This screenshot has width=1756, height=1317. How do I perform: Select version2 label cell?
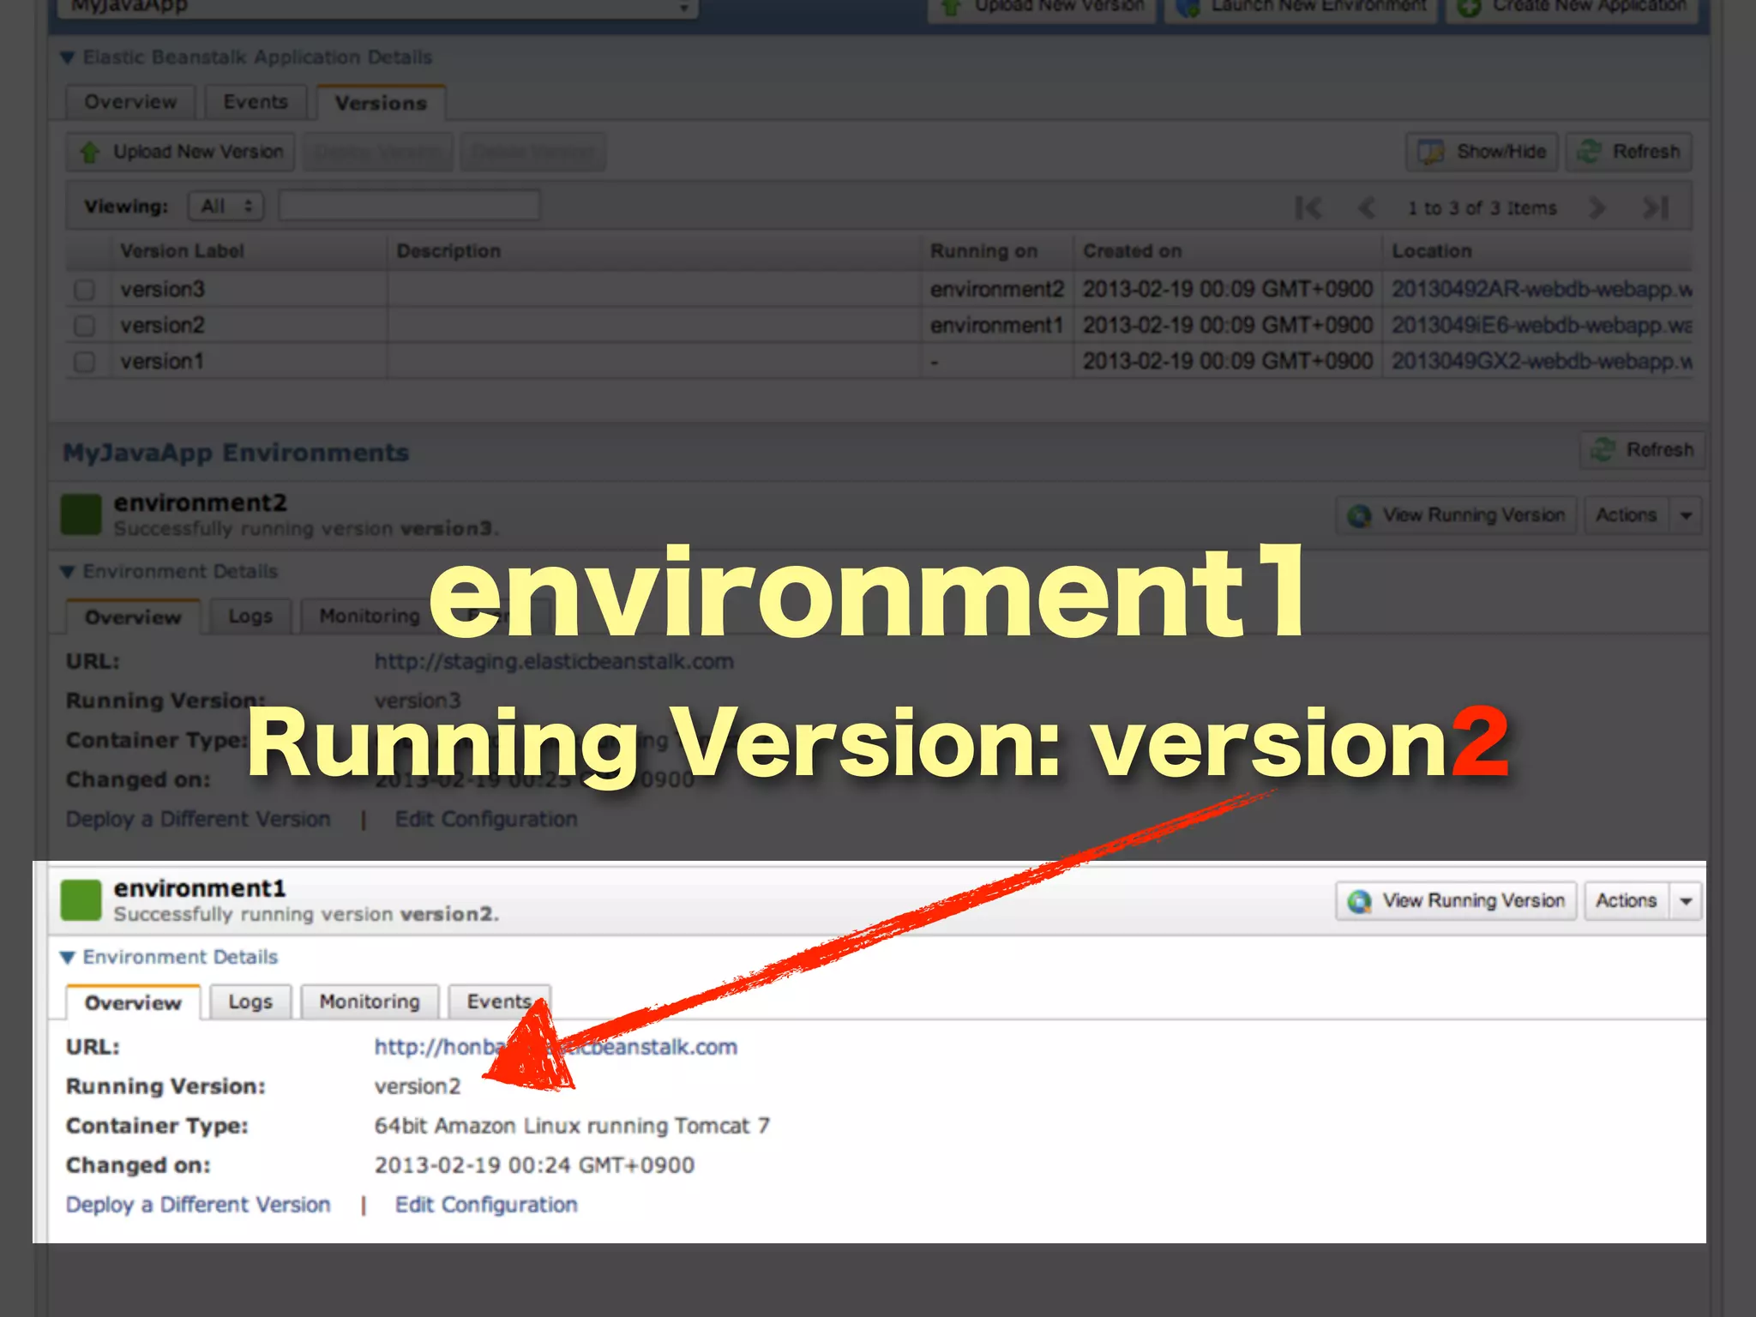pyautogui.click(x=163, y=325)
